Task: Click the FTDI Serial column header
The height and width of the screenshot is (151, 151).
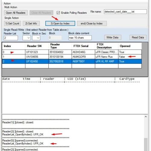Action: point(83,46)
